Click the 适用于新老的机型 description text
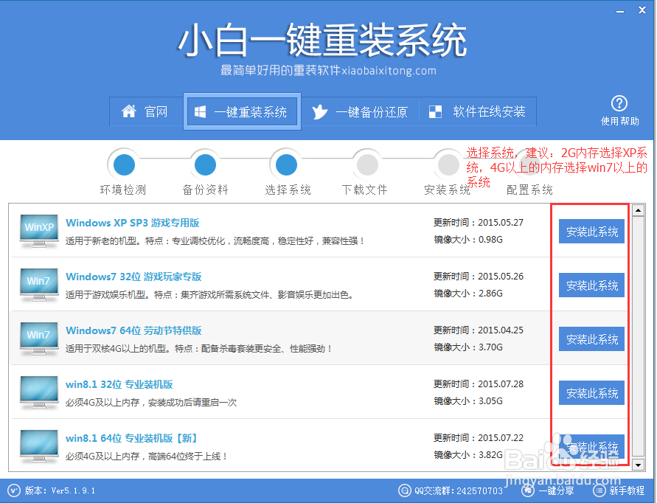The height and width of the screenshot is (503, 657). (x=215, y=241)
